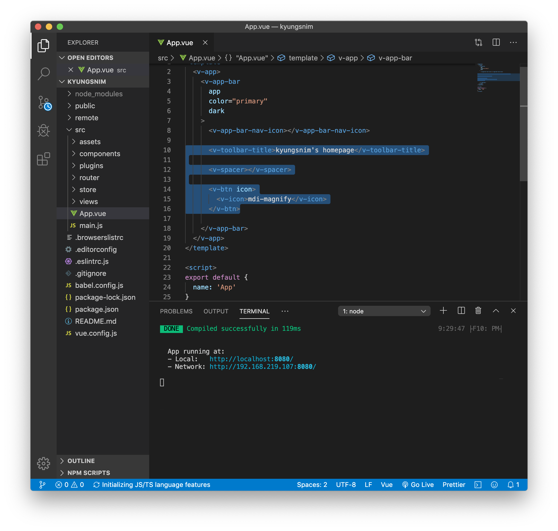This screenshot has width=558, height=531.
Task: Open the localhost:8080 link in terminal
Action: 251,359
